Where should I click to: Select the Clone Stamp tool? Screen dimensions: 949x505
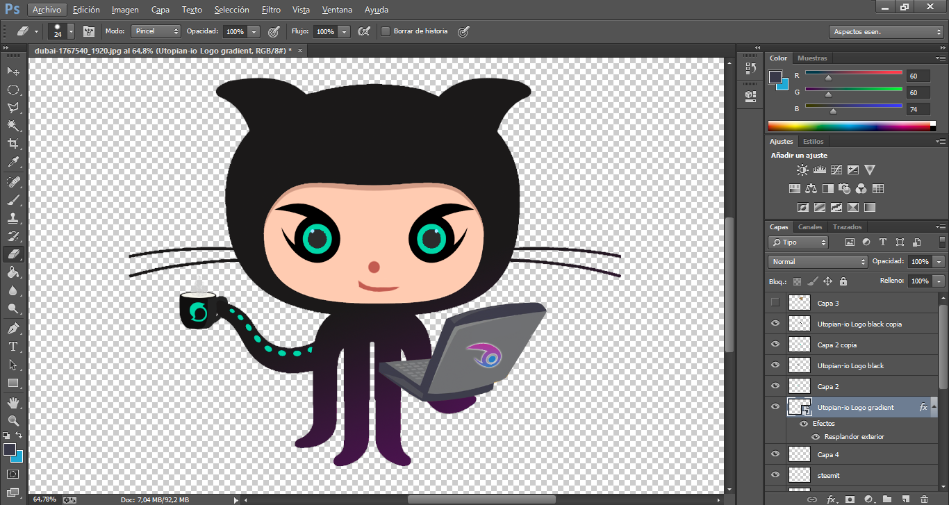(13, 218)
